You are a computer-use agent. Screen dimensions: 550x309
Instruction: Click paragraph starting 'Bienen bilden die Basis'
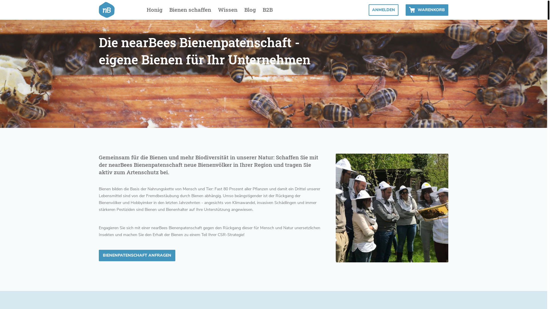(x=210, y=199)
